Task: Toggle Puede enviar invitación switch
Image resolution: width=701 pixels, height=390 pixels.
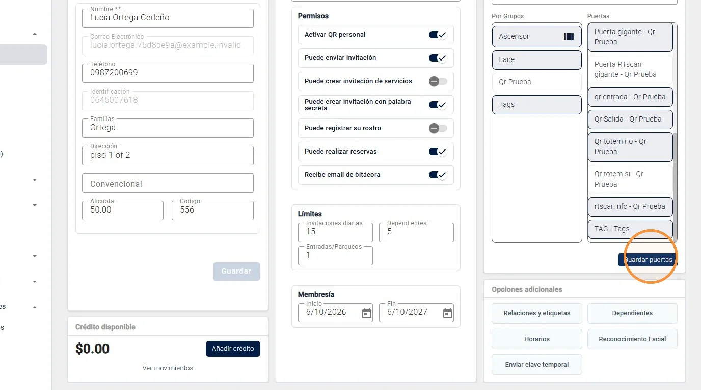Action: pos(438,58)
